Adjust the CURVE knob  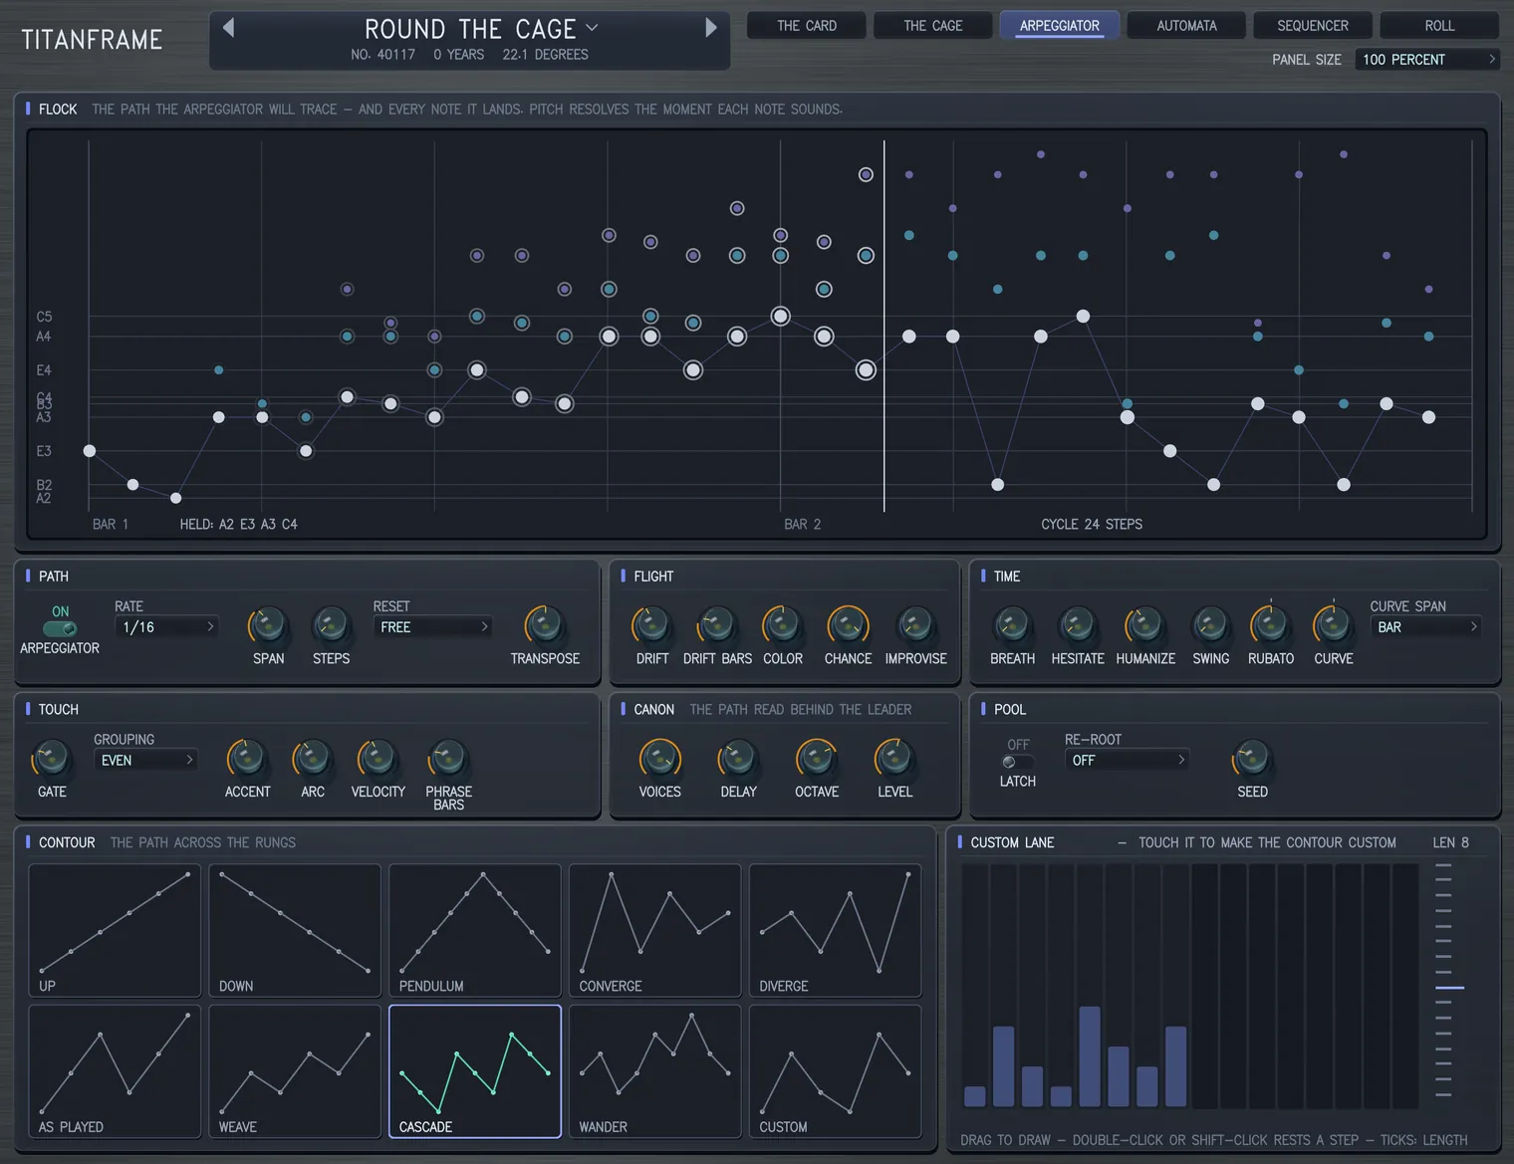point(1333,625)
